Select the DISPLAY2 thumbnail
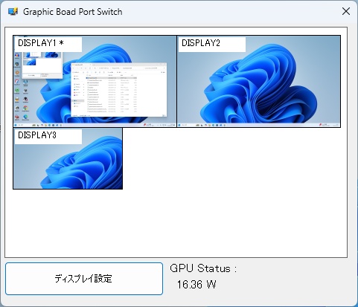The width and height of the screenshot is (358, 307). tap(259, 82)
